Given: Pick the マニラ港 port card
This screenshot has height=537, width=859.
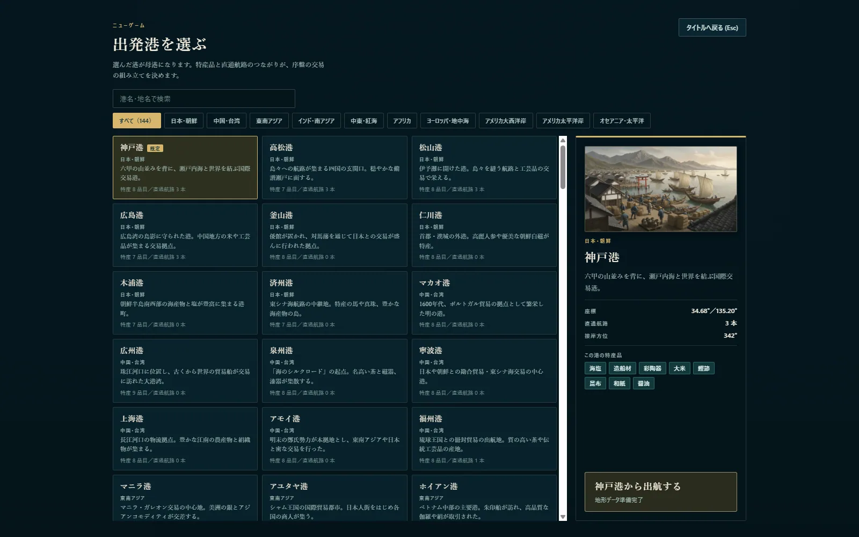Looking at the screenshot, I should pyautogui.click(x=185, y=498).
